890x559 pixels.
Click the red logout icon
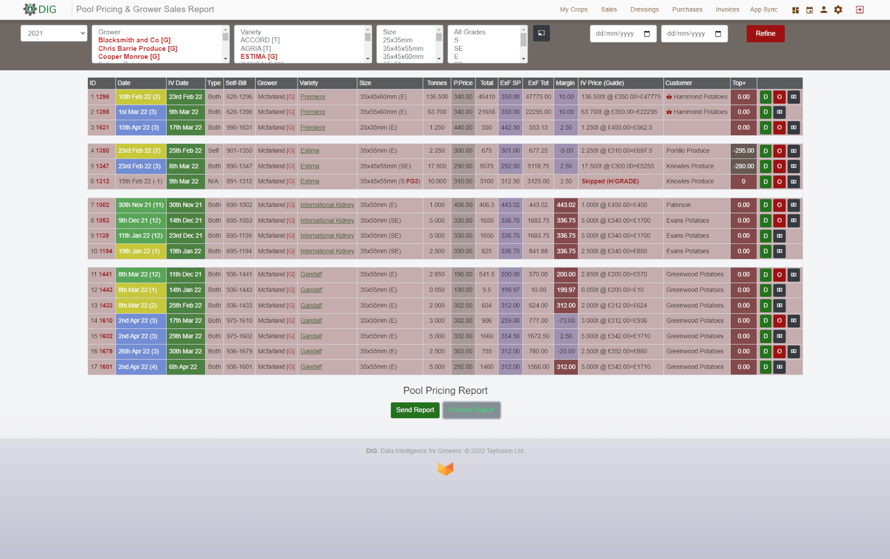point(859,10)
